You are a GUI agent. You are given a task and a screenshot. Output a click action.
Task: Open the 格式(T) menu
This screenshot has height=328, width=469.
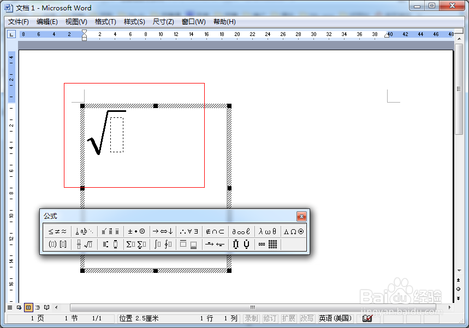coord(105,22)
